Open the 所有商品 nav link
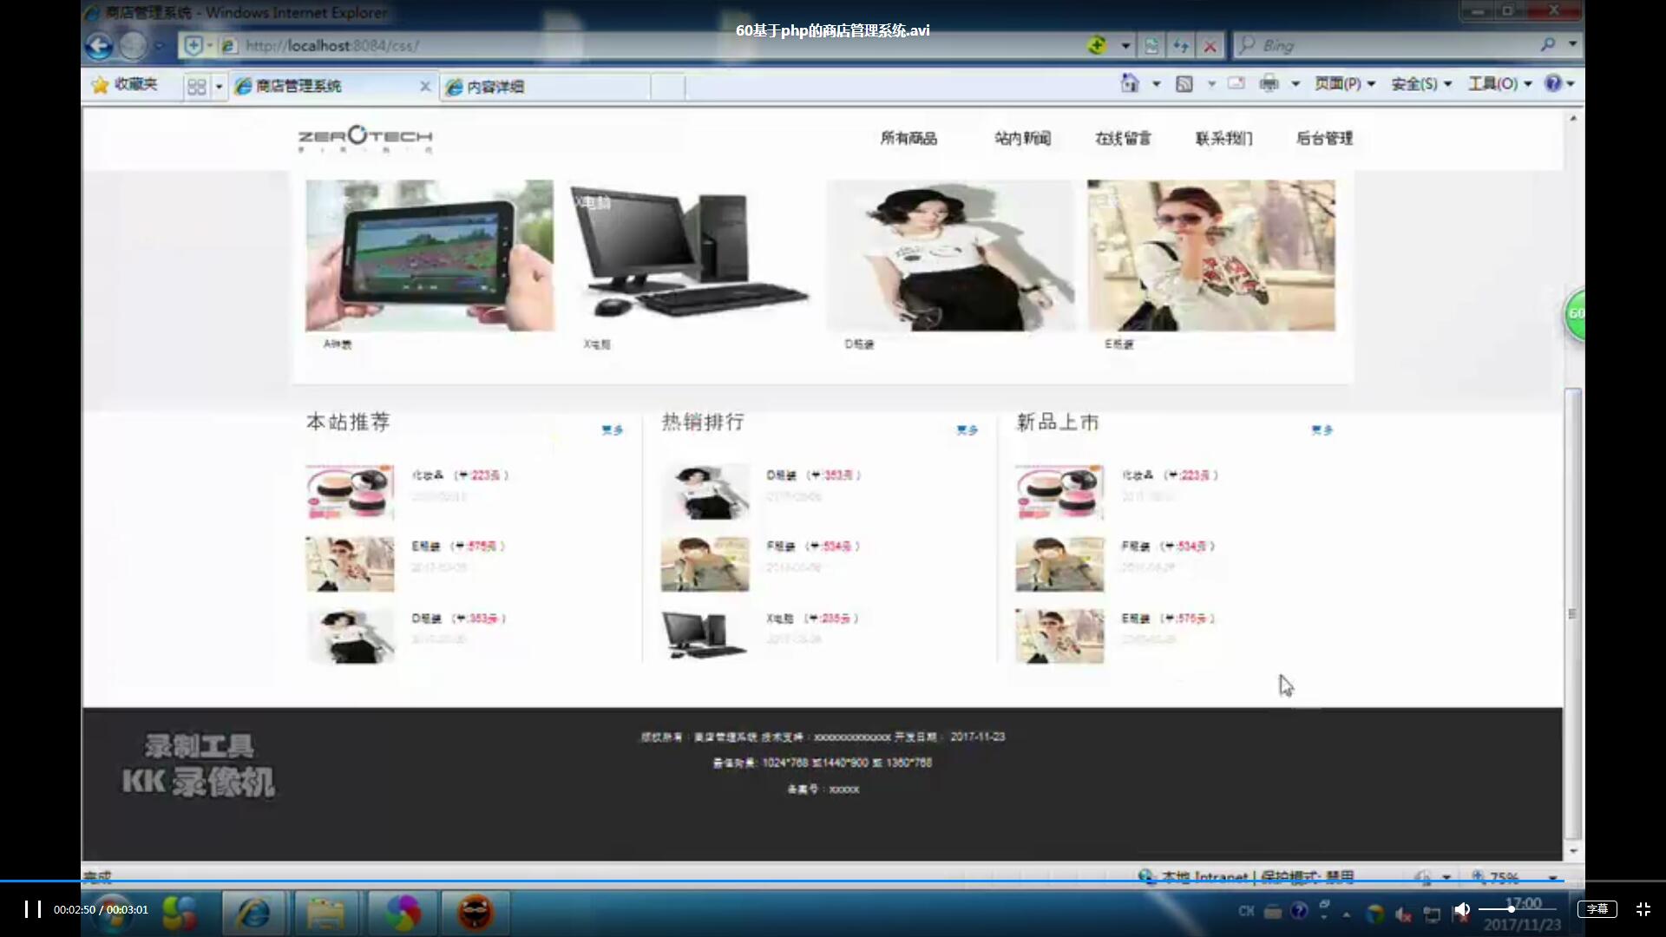The width and height of the screenshot is (1666, 937). (908, 138)
